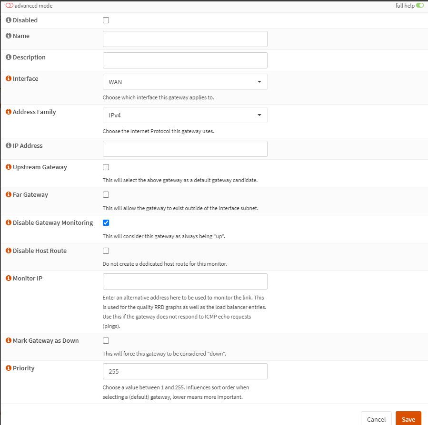Open the Interface dropdown showing WAN

185,82
